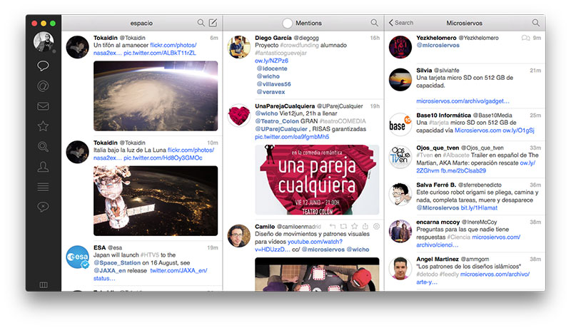This screenshot has width=571, height=328.
Task: Click @Space_Station mention in ESA tweet
Action: [x=117, y=262]
